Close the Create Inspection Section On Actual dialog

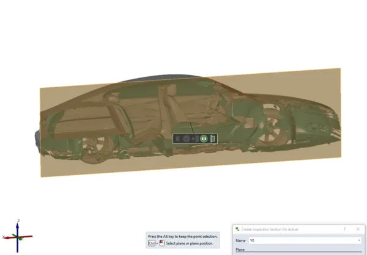point(358,229)
